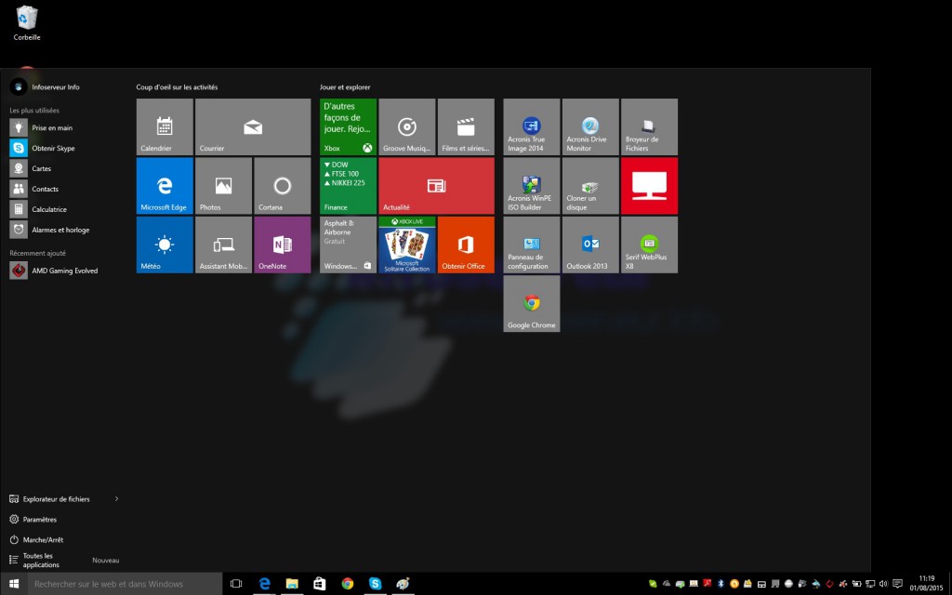Click the network tray icon
952x595 pixels.
point(870,584)
